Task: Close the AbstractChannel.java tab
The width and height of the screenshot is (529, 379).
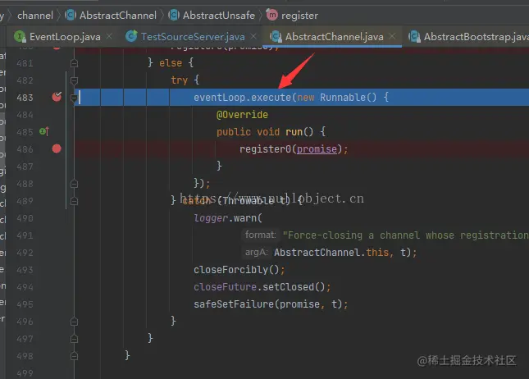Action: point(392,36)
